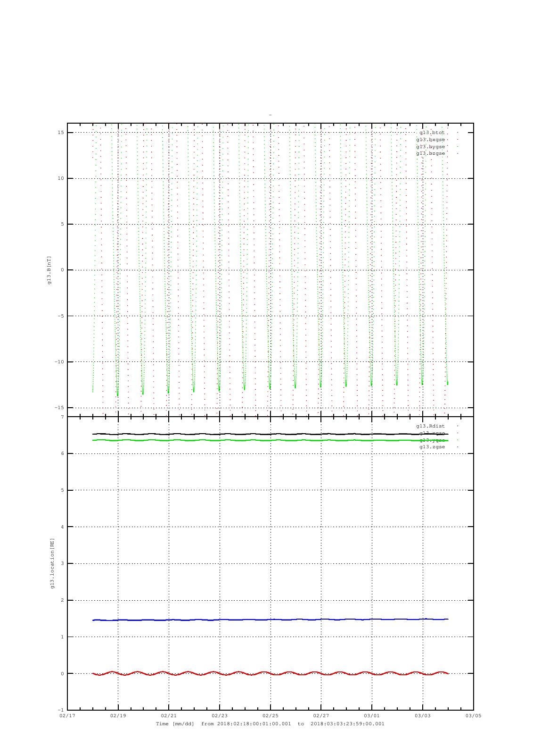This screenshot has width=533, height=755.
Task: Select the 03/05 tick label at axis end
Action: [x=473, y=716]
